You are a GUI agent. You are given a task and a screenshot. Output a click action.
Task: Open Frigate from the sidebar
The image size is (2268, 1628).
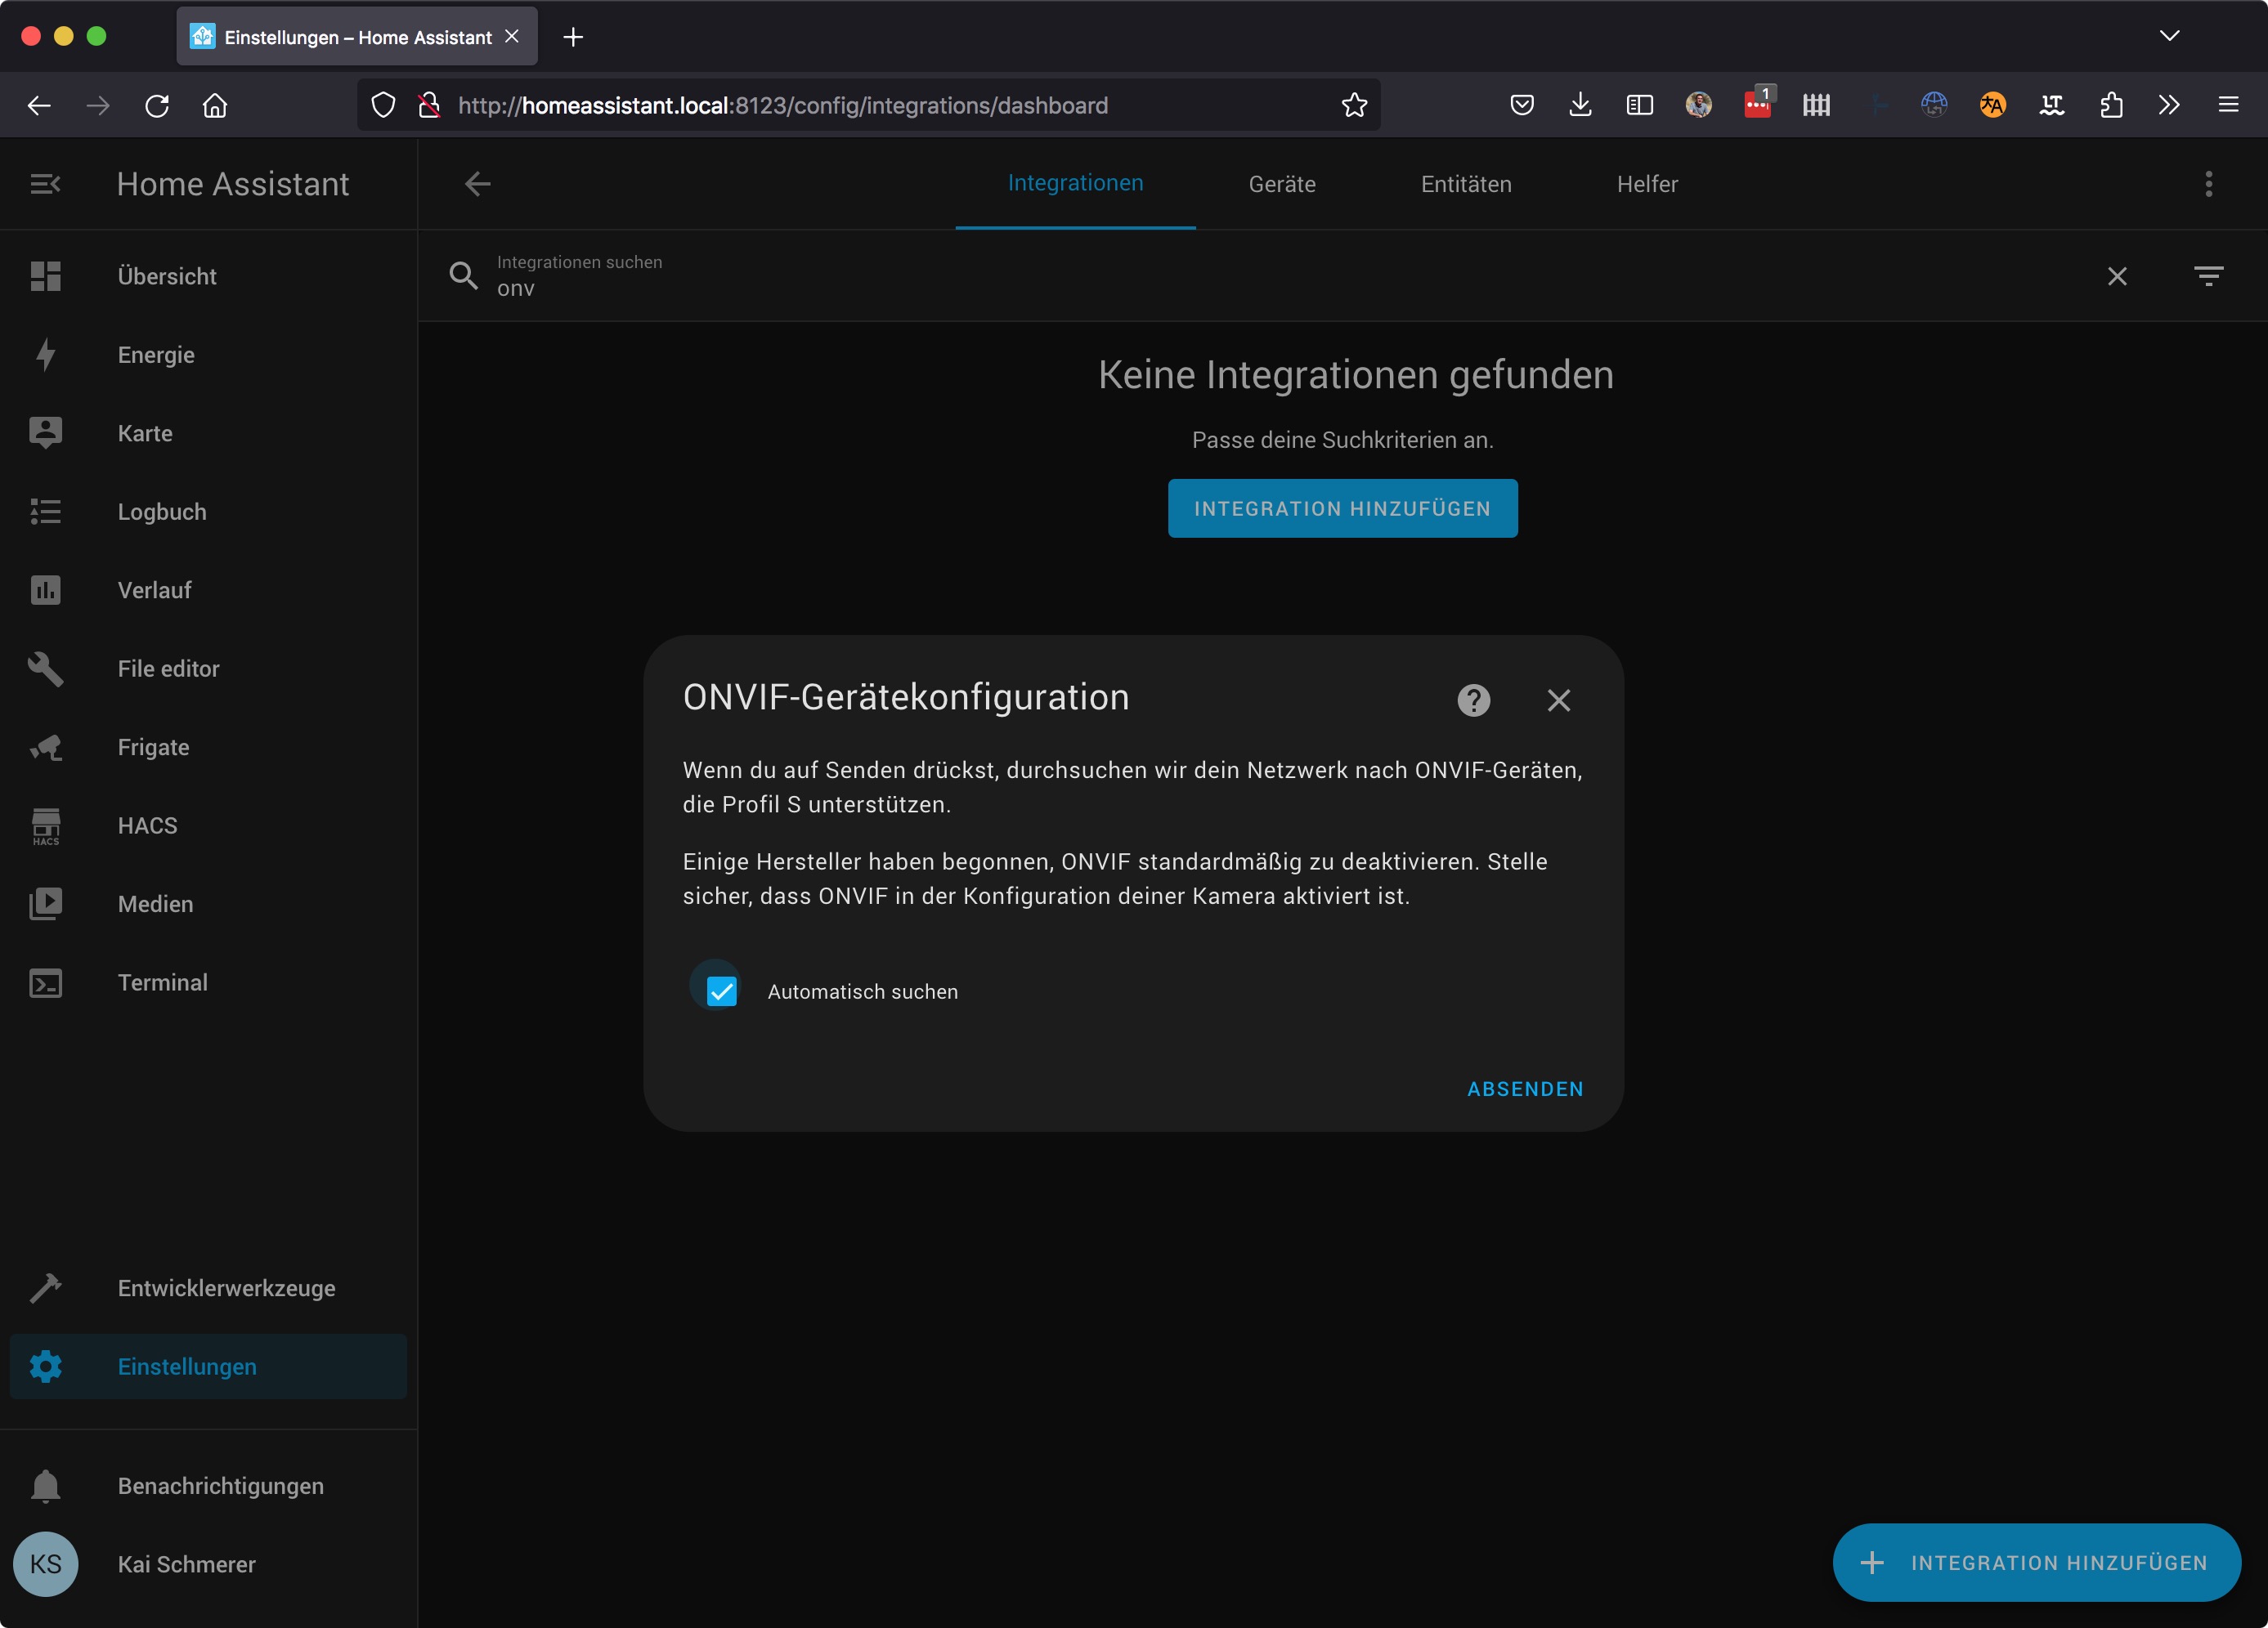click(x=153, y=748)
